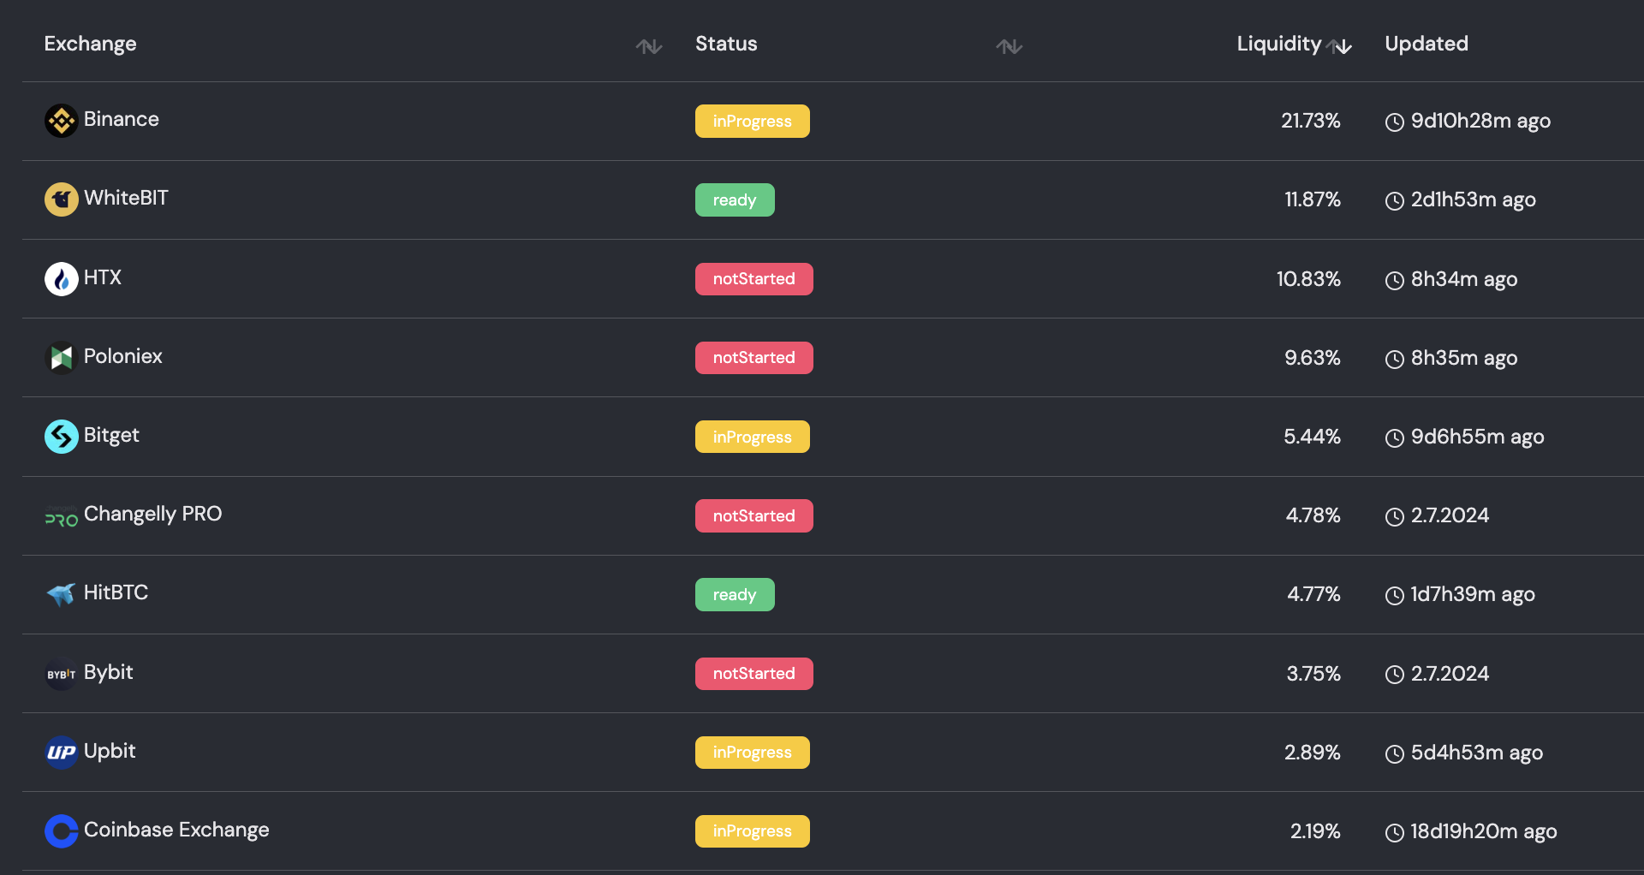Click the clock icon in the Bybit row

(x=1395, y=675)
